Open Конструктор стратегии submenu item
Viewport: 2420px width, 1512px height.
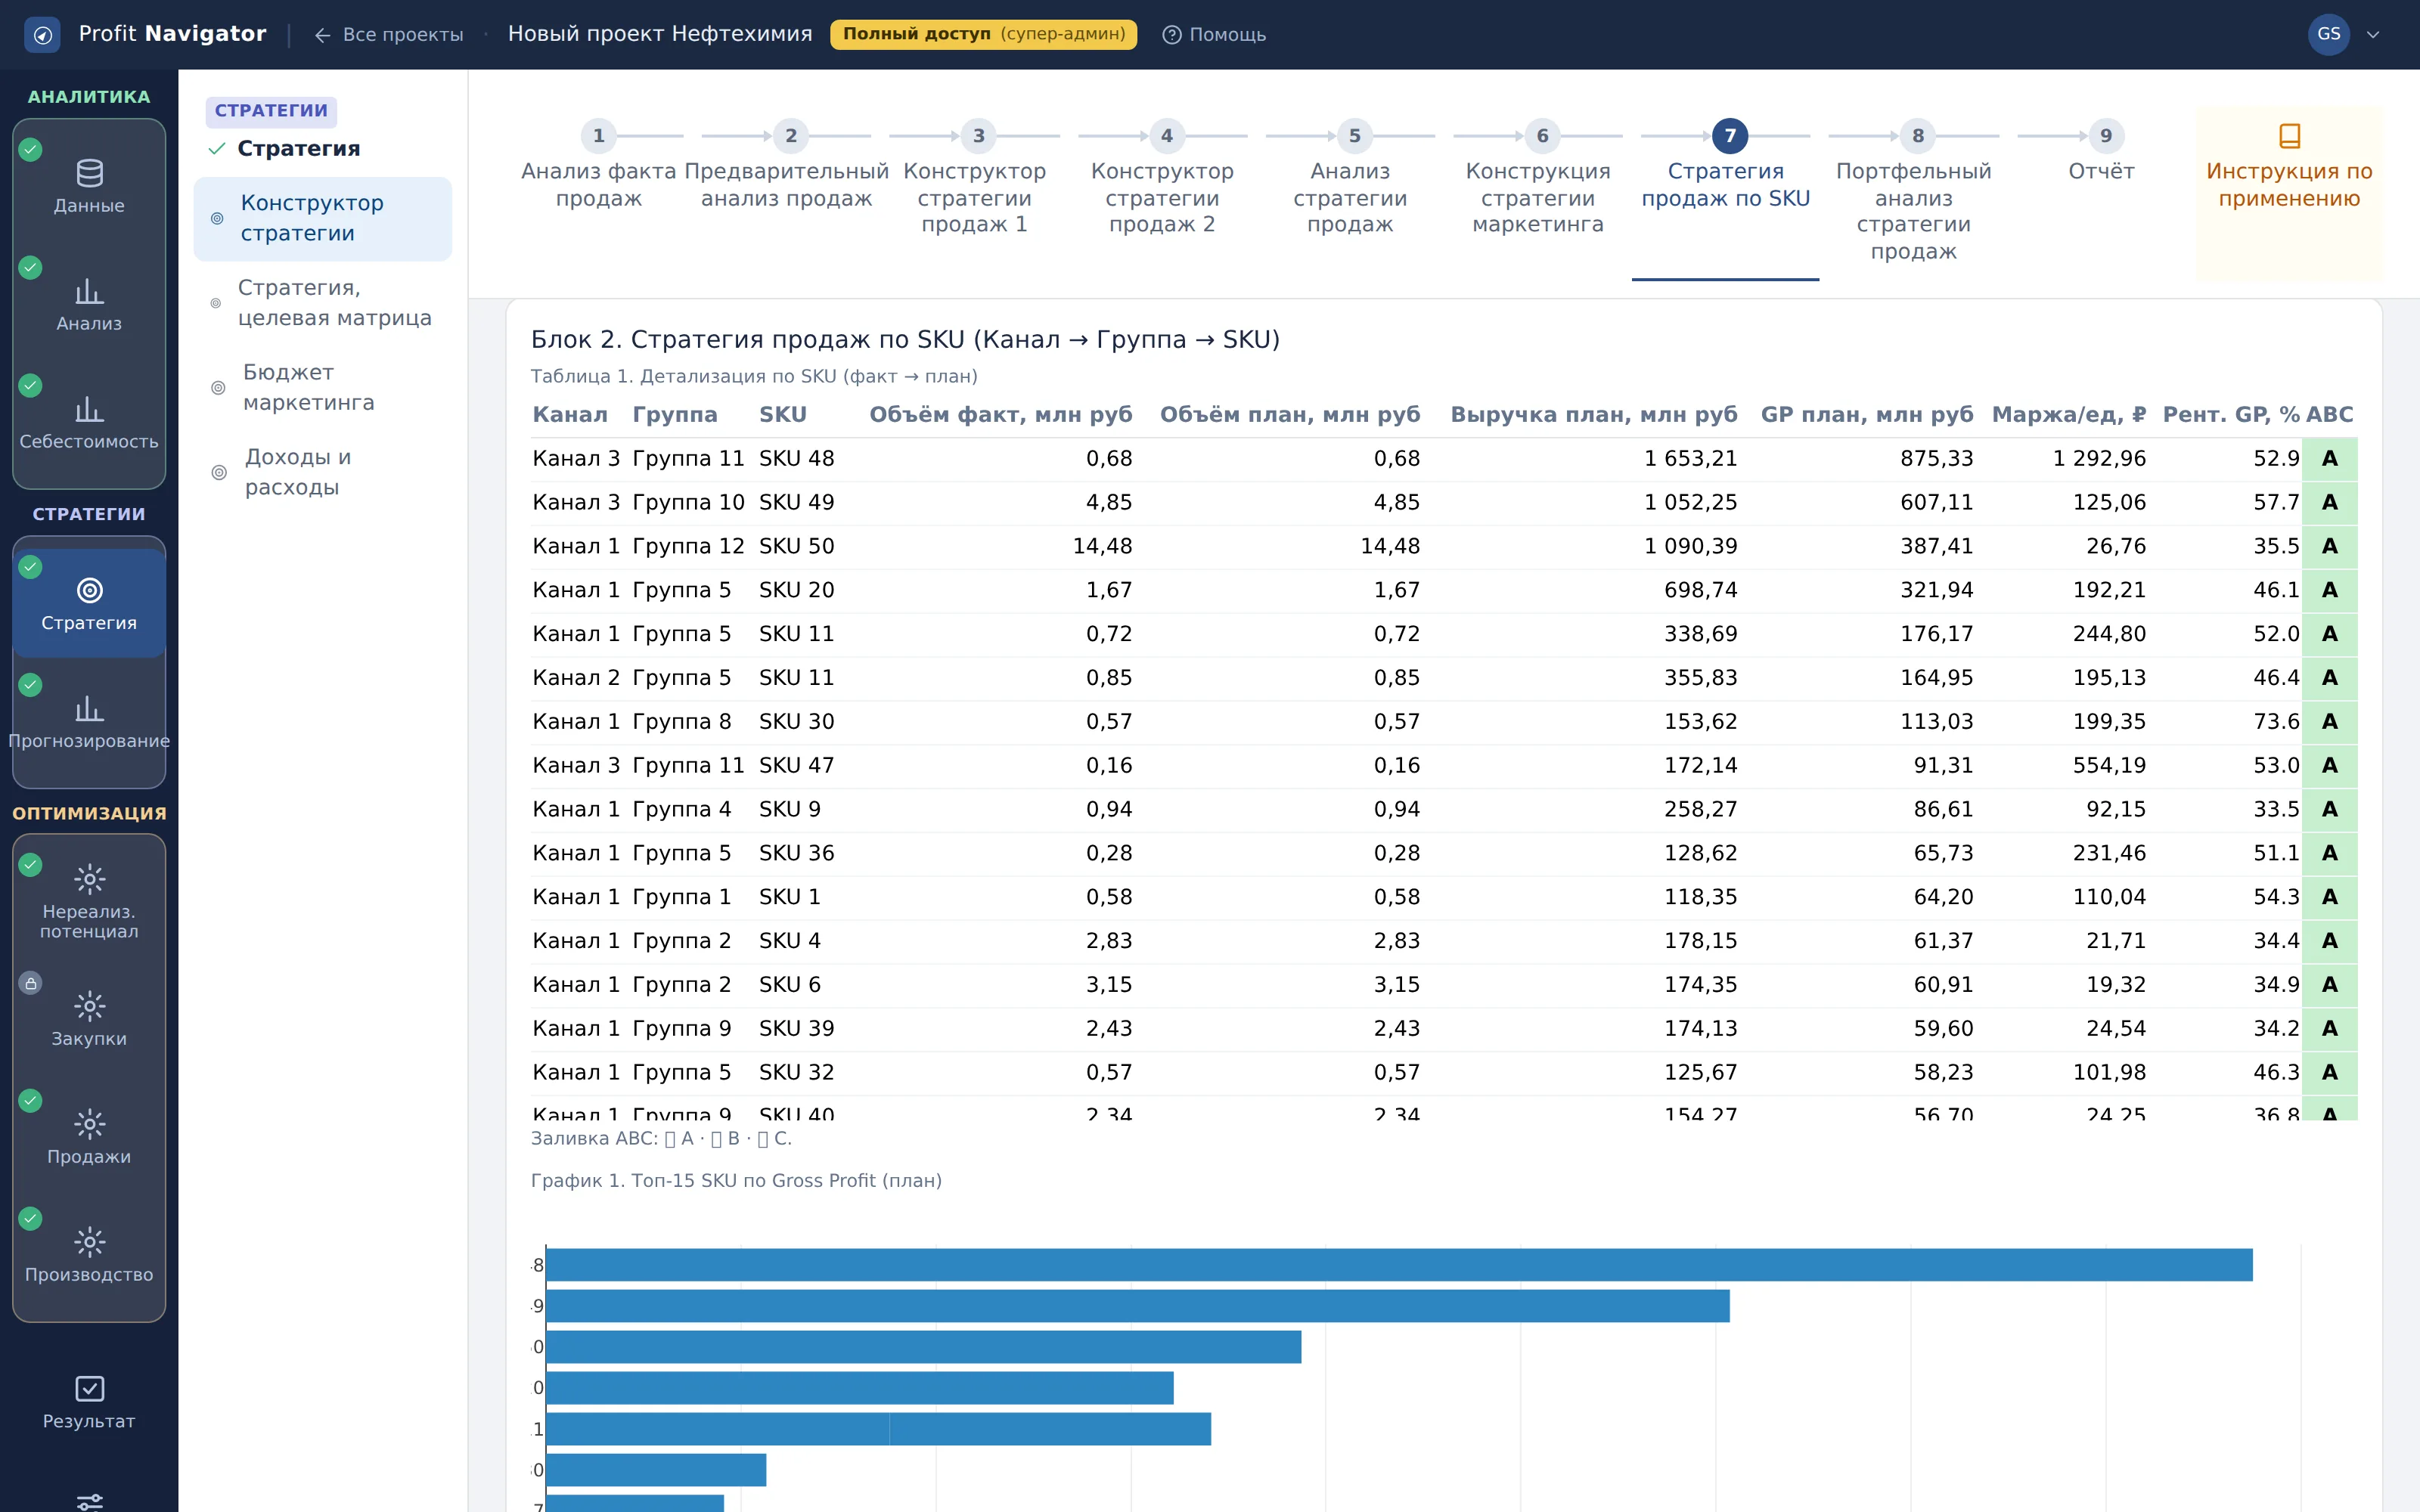point(322,218)
